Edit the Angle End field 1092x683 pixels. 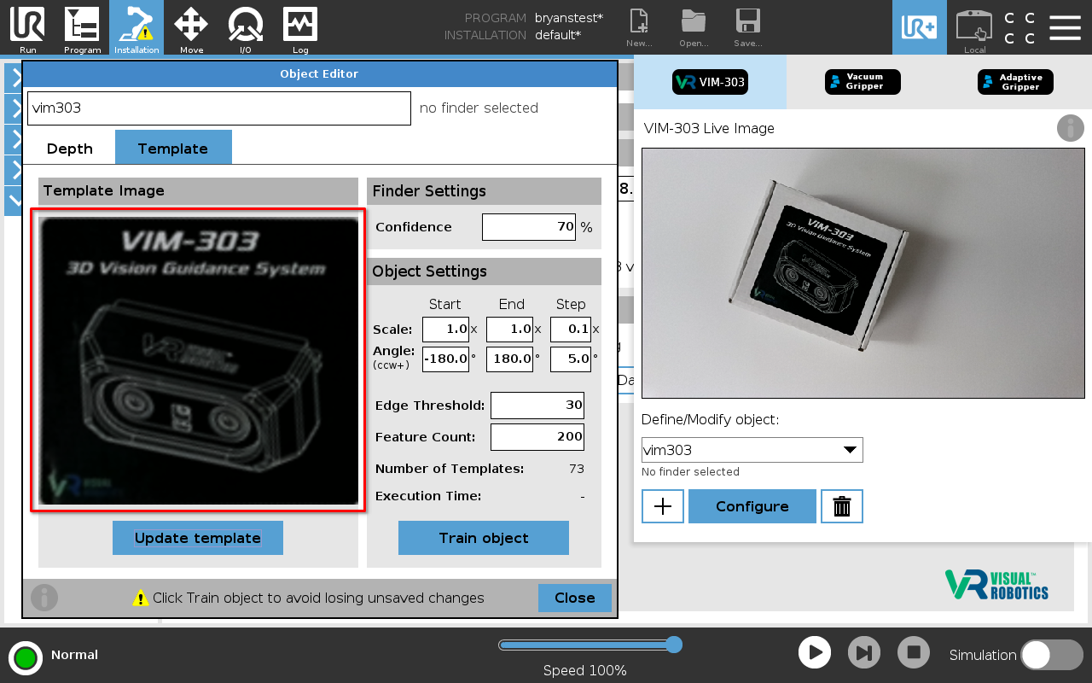[x=509, y=359]
